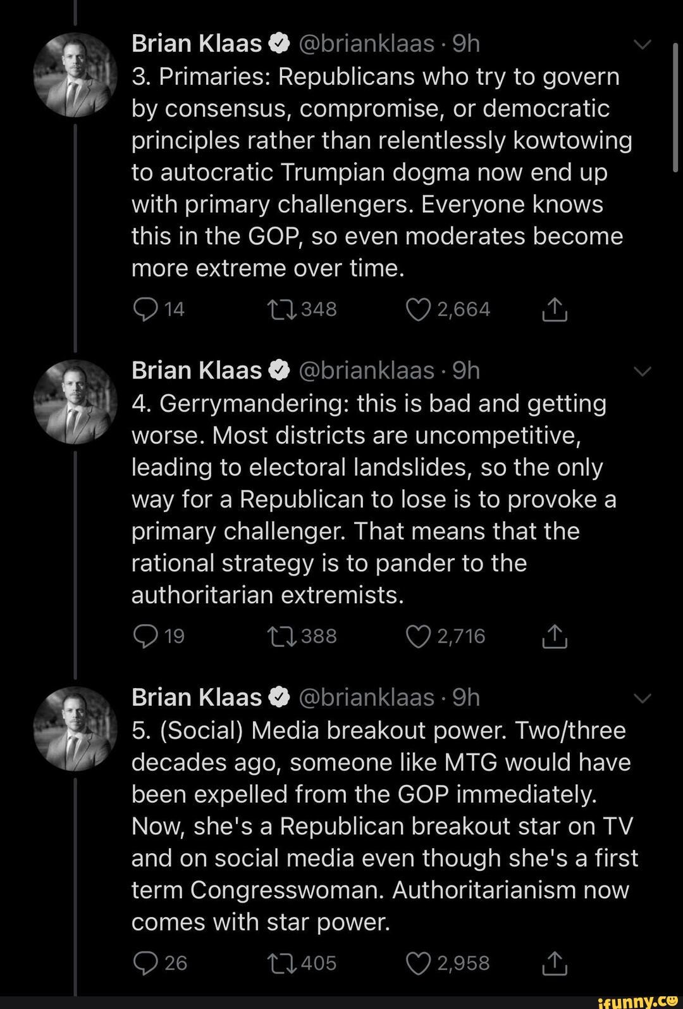Share the Primaries tweet

[554, 310]
